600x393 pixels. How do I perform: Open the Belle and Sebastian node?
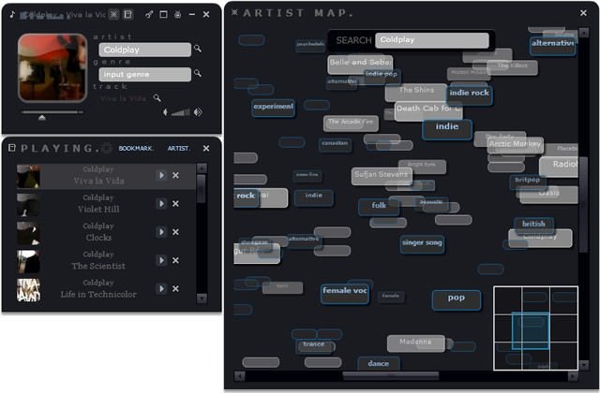(x=360, y=63)
